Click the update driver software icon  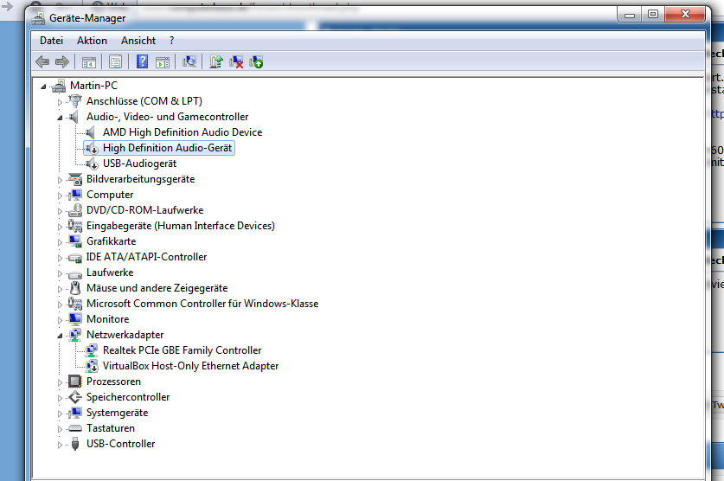point(216,61)
